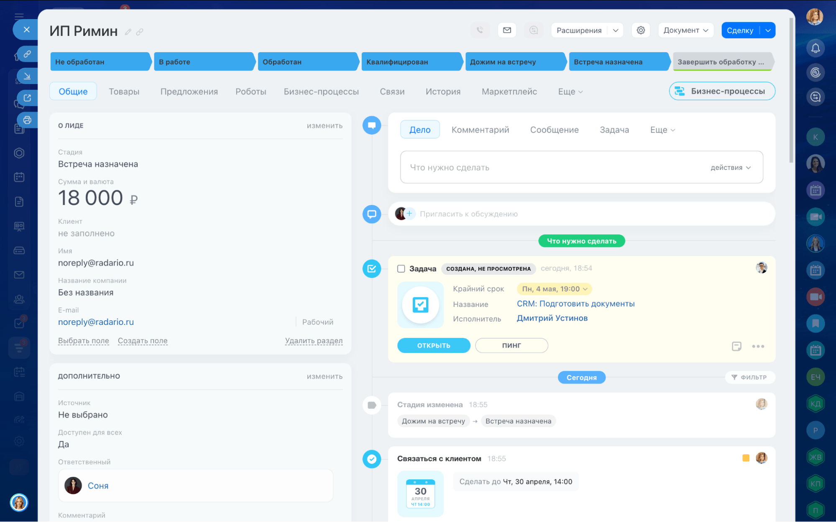This screenshot has width=836, height=522.
Task: Open Бизнес-процессы pill button
Action: [x=722, y=91]
